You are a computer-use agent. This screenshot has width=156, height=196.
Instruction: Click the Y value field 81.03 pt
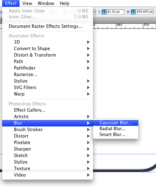[115, 12]
